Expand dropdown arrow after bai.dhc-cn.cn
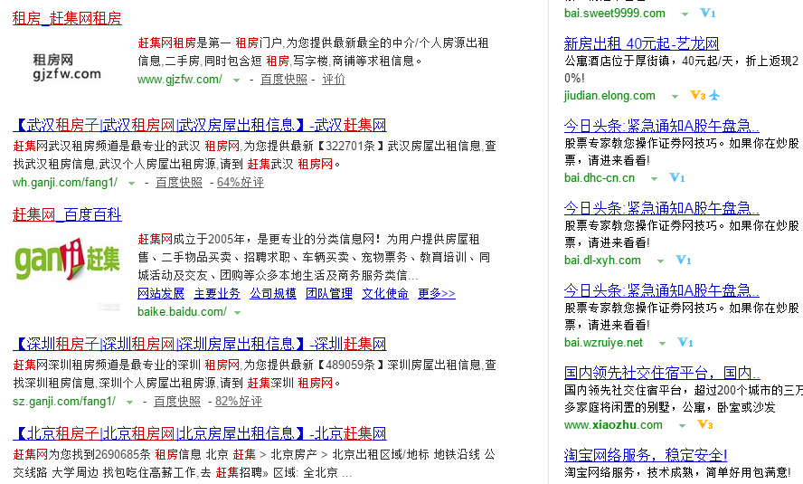The width and height of the screenshot is (803, 484). (x=654, y=179)
